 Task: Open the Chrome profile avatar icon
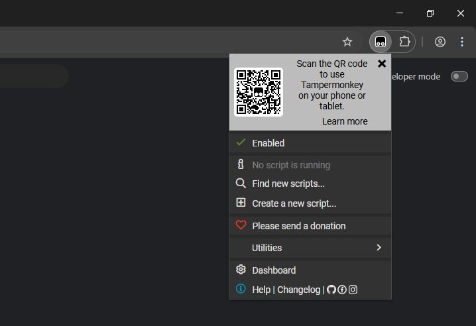[x=440, y=42]
